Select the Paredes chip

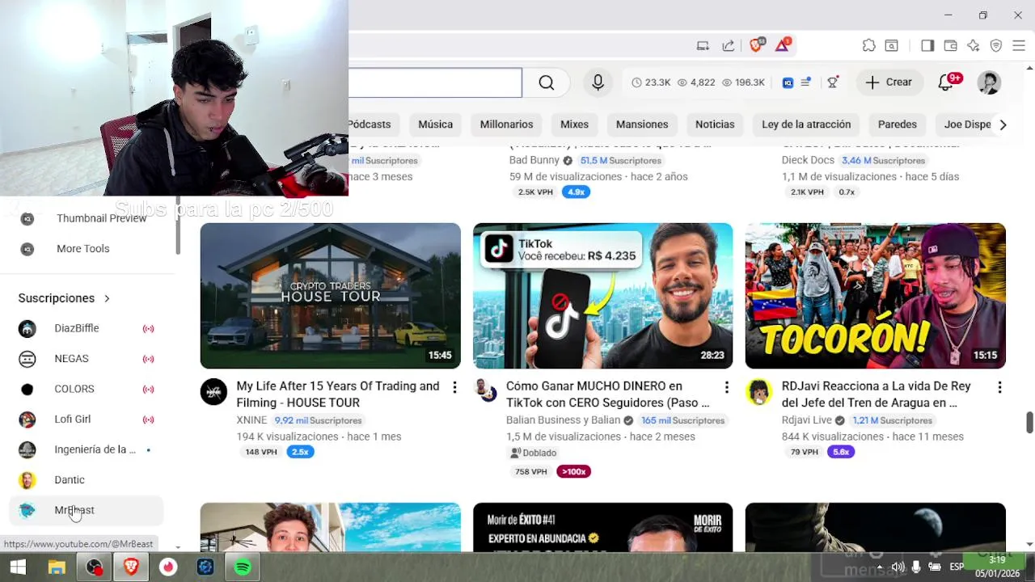898,124
